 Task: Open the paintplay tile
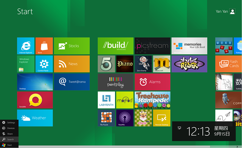coord(116,82)
